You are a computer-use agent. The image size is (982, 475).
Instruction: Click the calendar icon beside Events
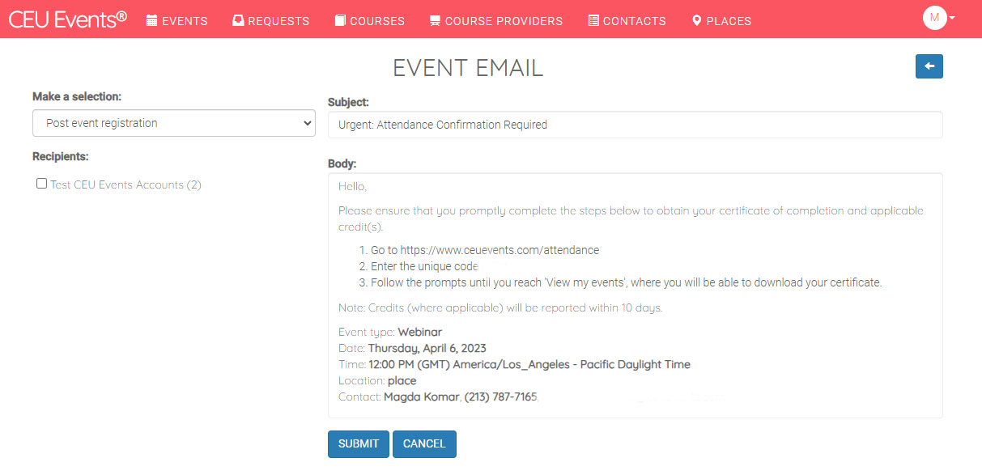[151, 21]
